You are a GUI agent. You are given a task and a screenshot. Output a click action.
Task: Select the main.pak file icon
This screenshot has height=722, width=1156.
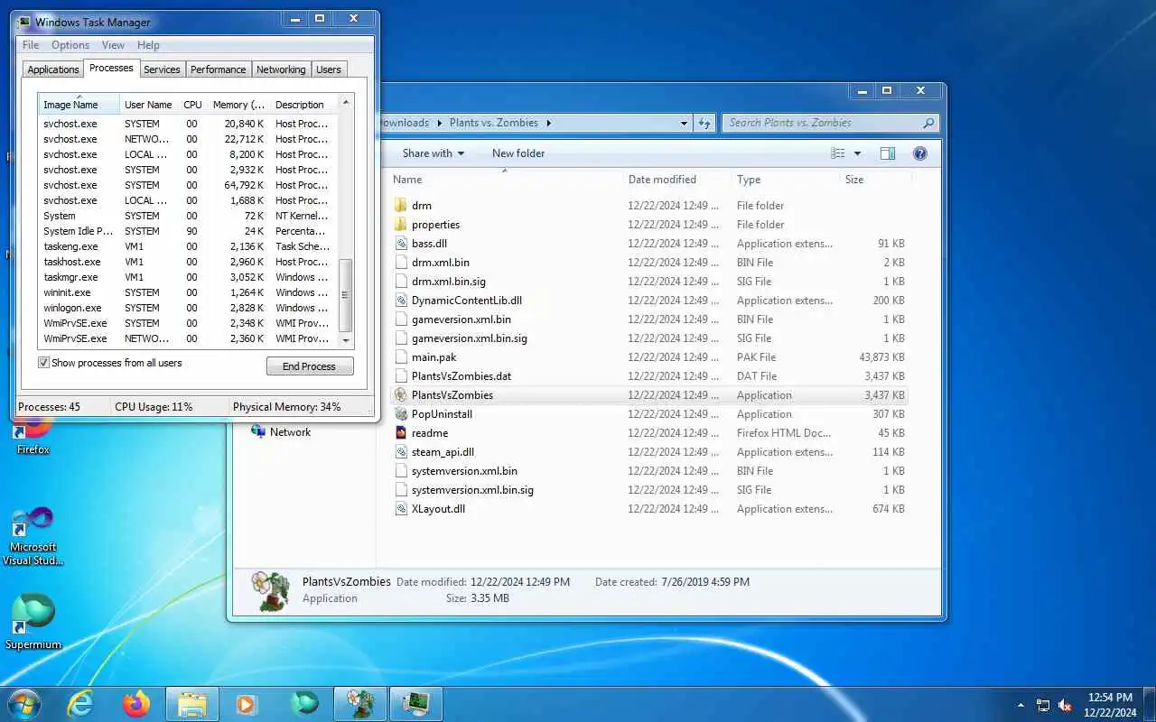tap(402, 357)
